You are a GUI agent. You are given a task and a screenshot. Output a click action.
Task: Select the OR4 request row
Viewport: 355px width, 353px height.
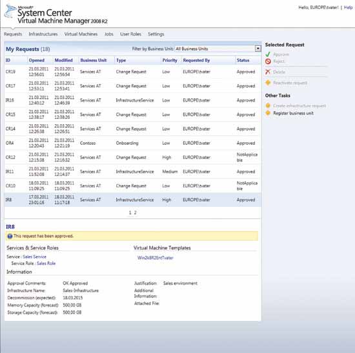tap(132, 143)
